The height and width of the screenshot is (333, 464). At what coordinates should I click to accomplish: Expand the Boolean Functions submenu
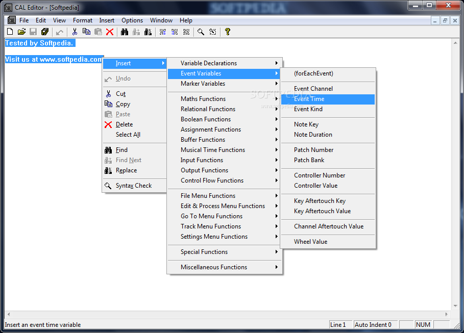coord(225,119)
